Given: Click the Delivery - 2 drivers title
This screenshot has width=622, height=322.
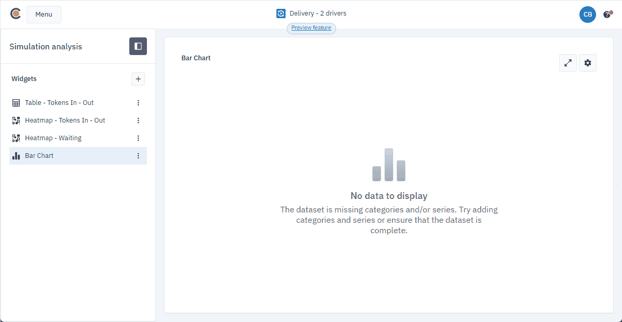Looking at the screenshot, I should tap(318, 14).
